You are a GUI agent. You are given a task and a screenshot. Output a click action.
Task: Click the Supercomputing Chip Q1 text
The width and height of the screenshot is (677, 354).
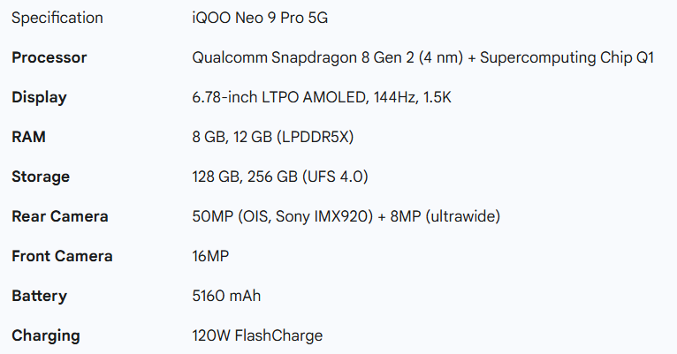coord(559,57)
